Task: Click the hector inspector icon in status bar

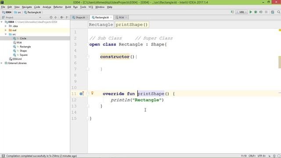Action: point(274,156)
